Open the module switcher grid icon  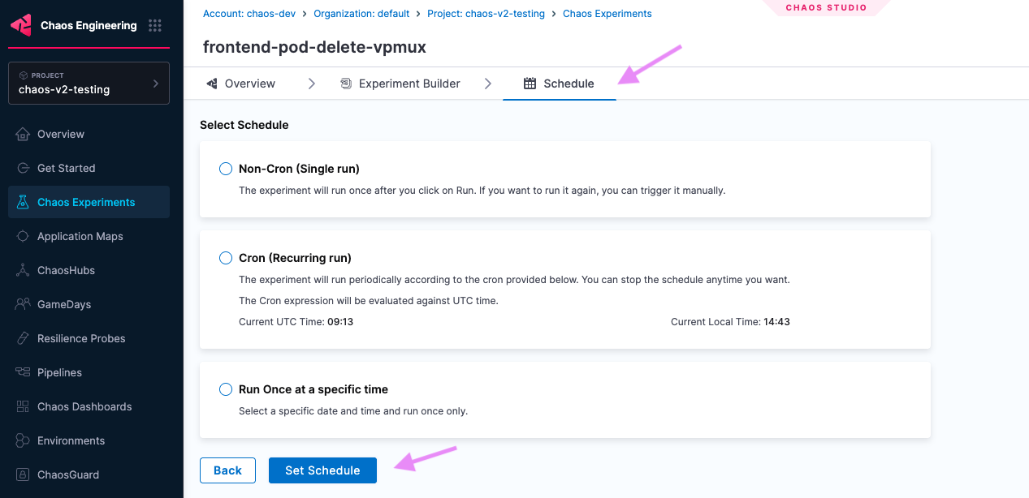tap(155, 26)
